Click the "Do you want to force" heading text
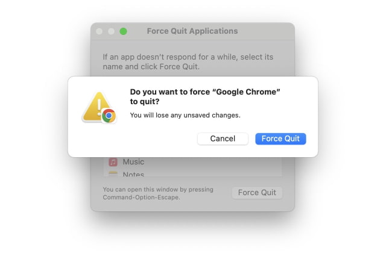 (x=169, y=92)
